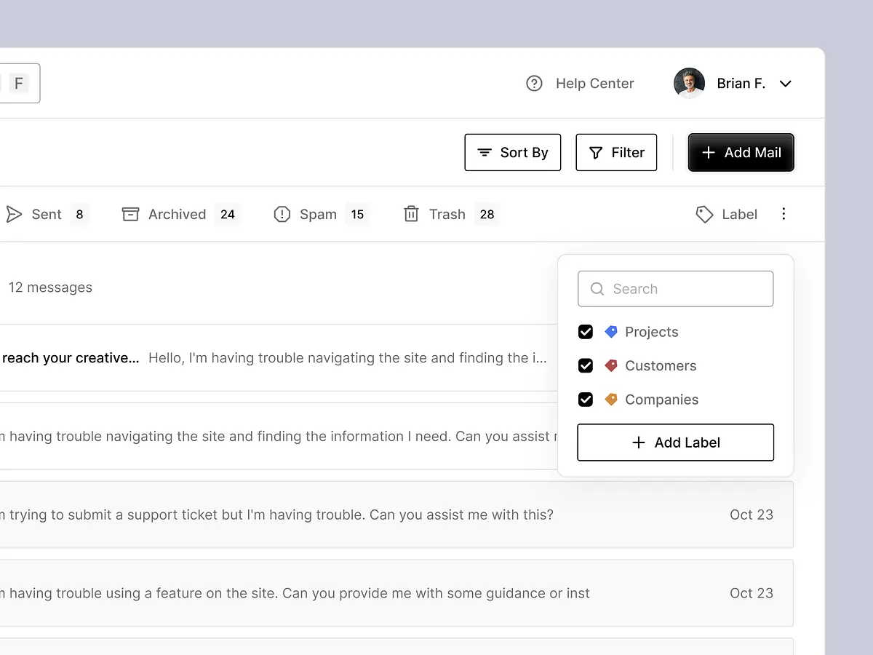Click the Label tag icon

point(703,214)
